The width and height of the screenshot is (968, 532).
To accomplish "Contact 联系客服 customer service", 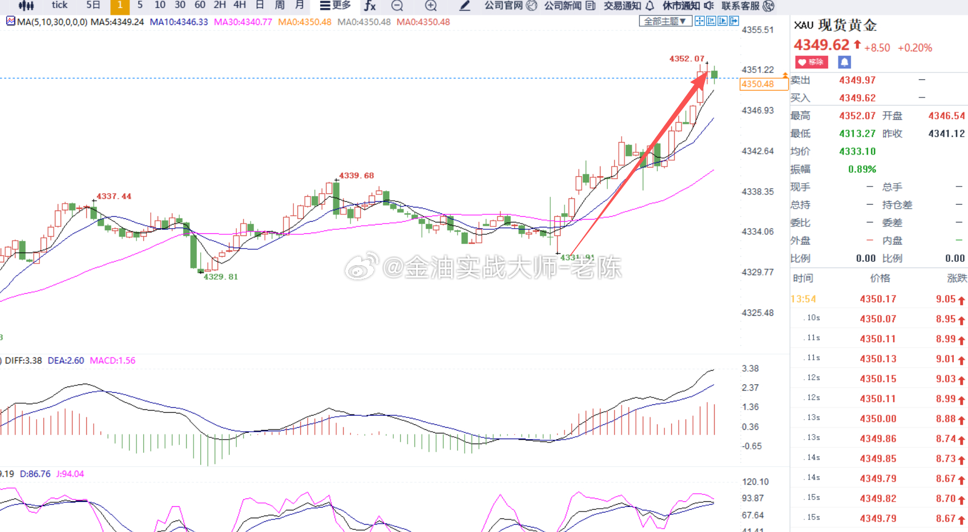I will pos(748,6).
